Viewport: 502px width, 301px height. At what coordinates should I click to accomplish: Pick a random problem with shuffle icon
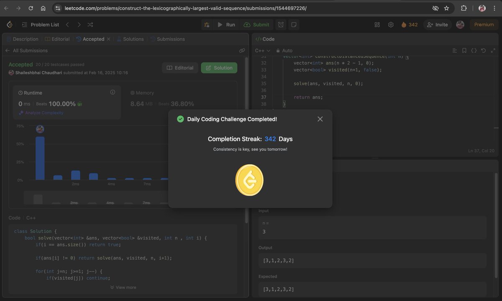pyautogui.click(x=91, y=25)
